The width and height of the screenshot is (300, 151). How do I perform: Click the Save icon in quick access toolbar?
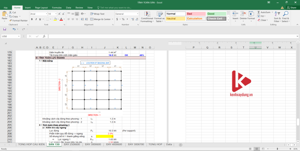click(5, 29)
